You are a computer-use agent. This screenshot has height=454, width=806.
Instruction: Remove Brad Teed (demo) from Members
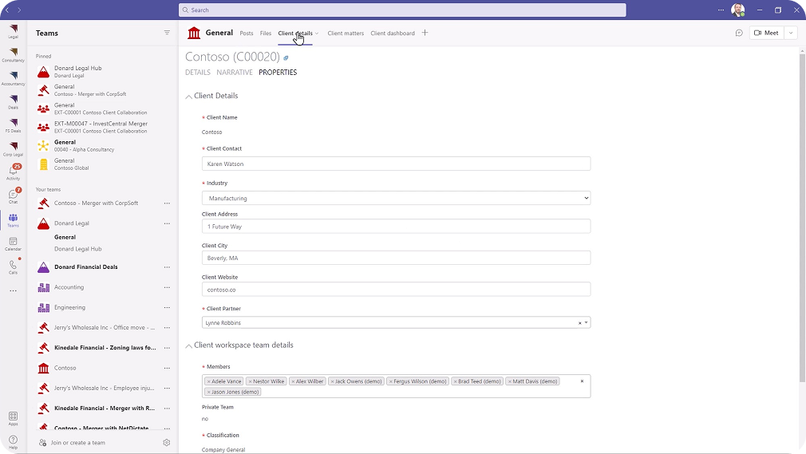pyautogui.click(x=455, y=381)
